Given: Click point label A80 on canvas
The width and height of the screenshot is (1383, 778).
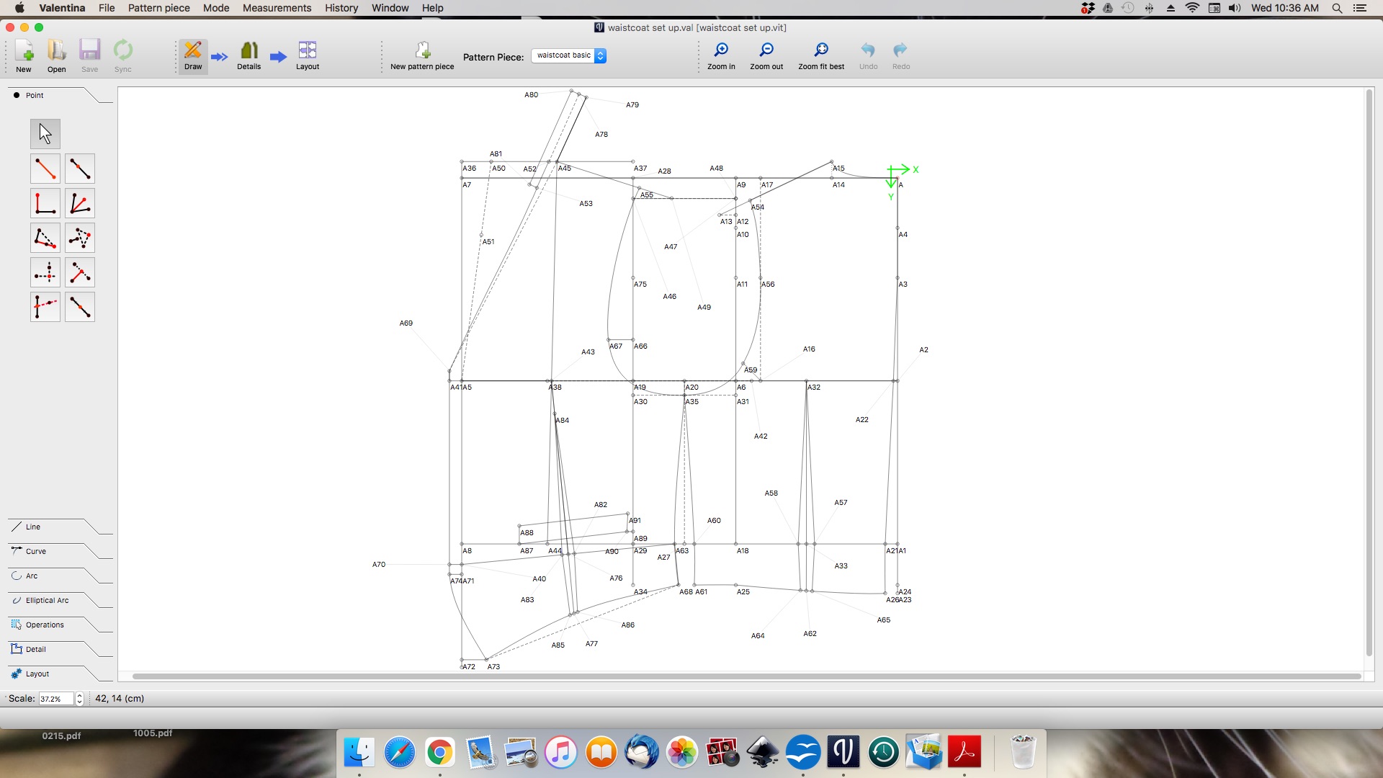Looking at the screenshot, I should 531,95.
